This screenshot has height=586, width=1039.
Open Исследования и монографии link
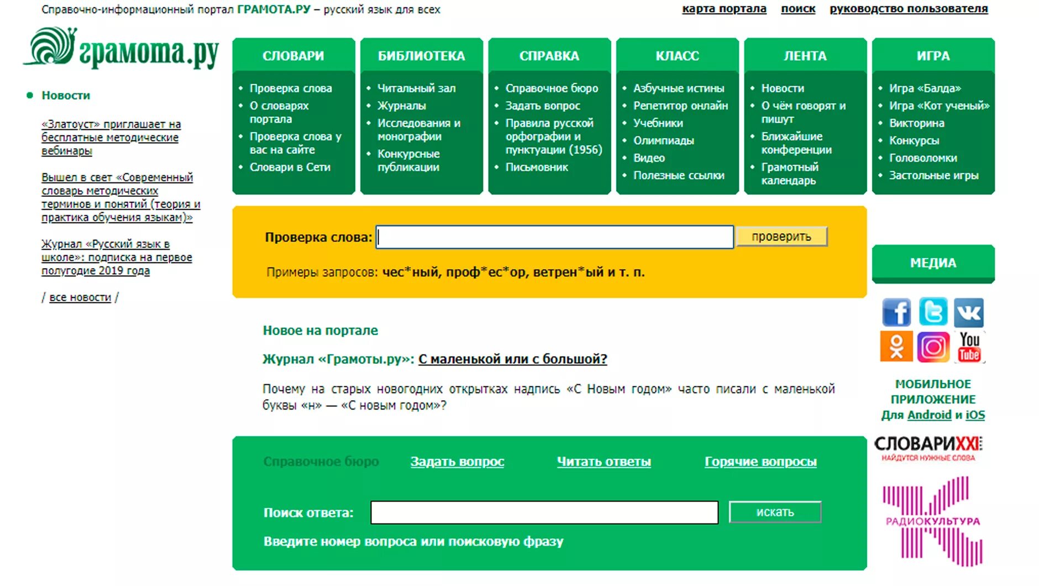pyautogui.click(x=419, y=130)
